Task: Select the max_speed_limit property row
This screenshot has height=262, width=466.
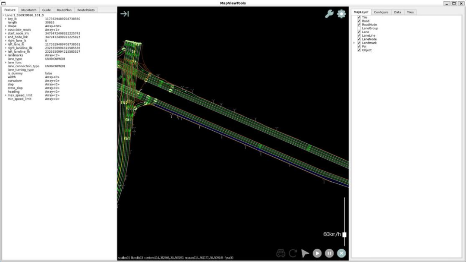Action: click(x=20, y=95)
